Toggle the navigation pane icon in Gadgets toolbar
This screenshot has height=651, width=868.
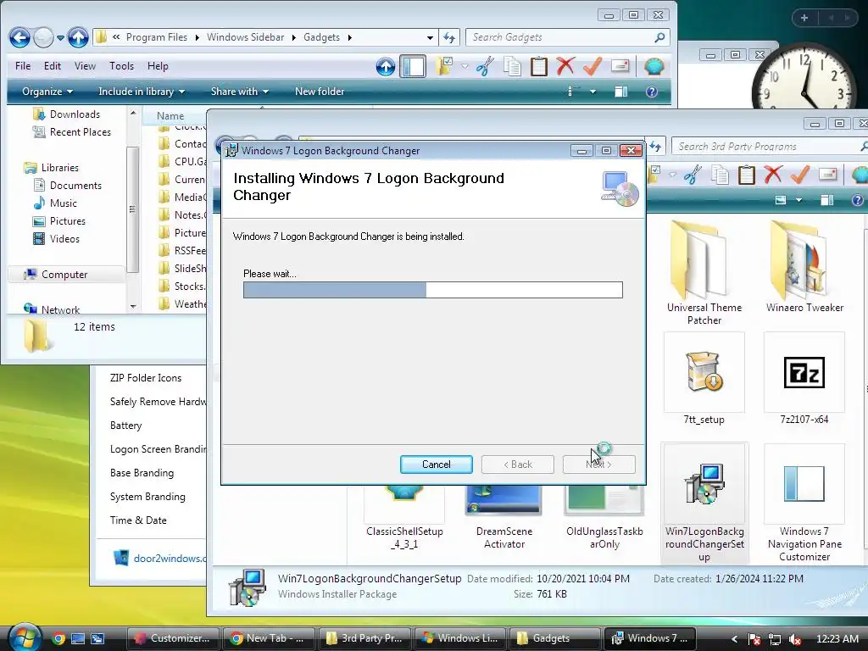[x=413, y=66]
